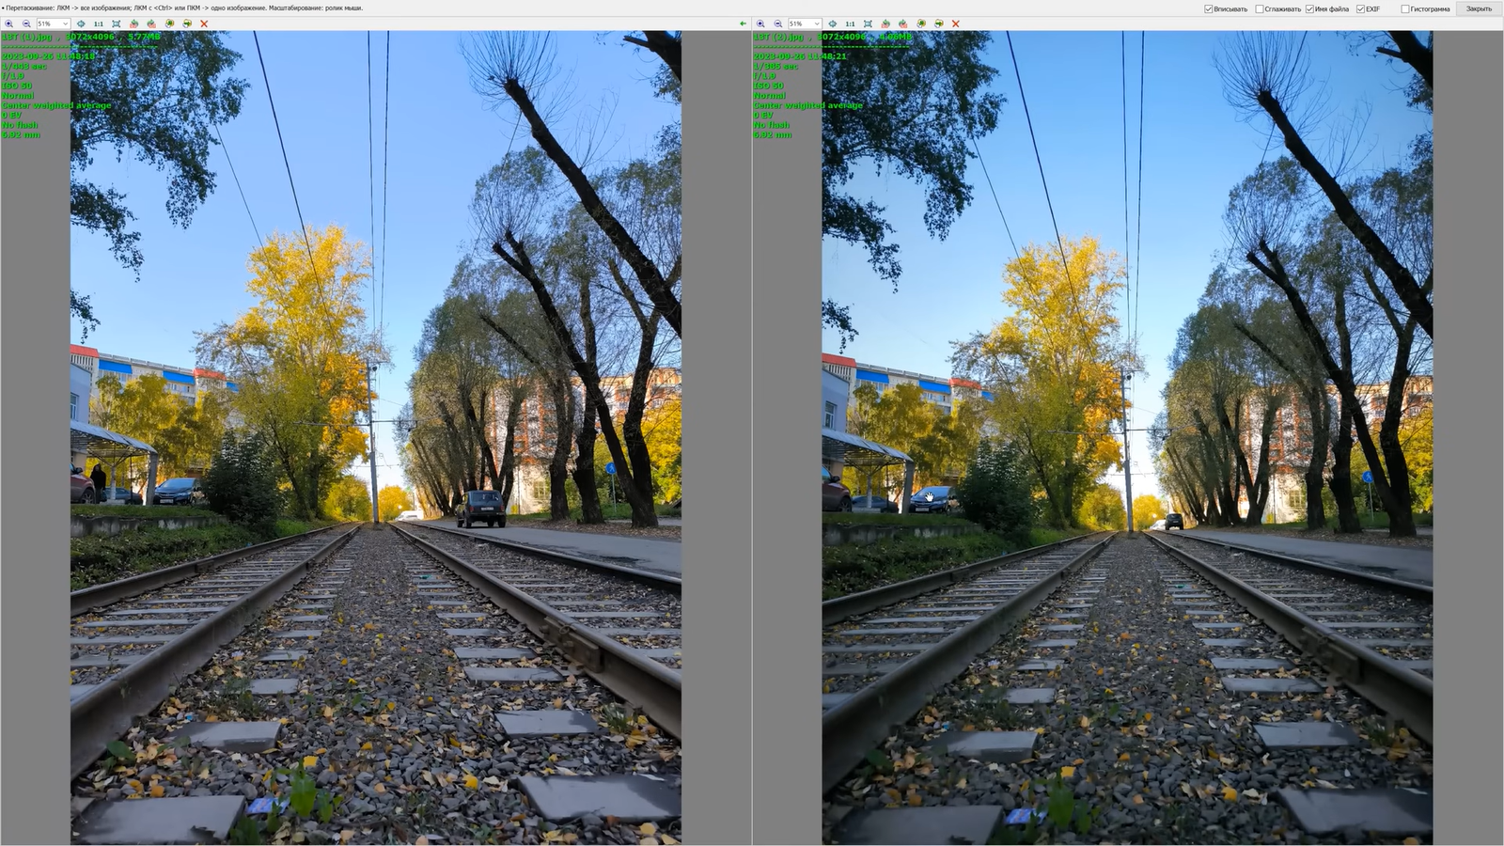
Task: Uncheck the Имя файла checkbox
Action: coord(1309,9)
